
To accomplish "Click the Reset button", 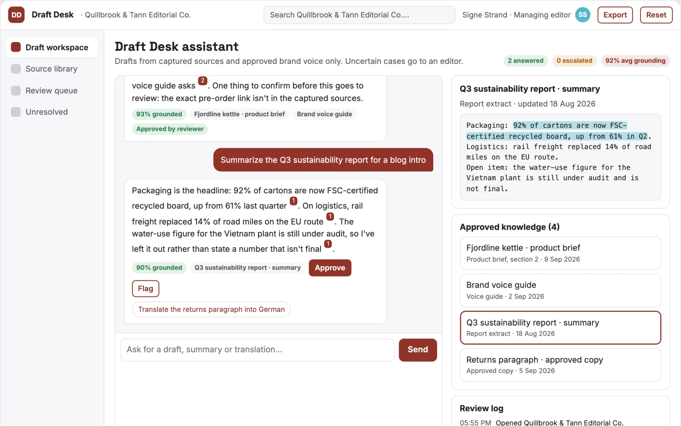I will (x=656, y=15).
